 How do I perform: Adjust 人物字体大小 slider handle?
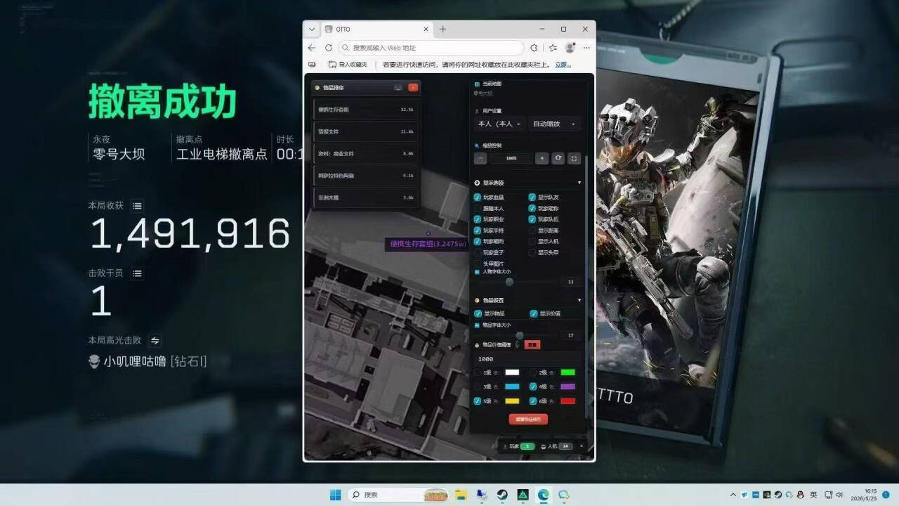click(x=509, y=282)
